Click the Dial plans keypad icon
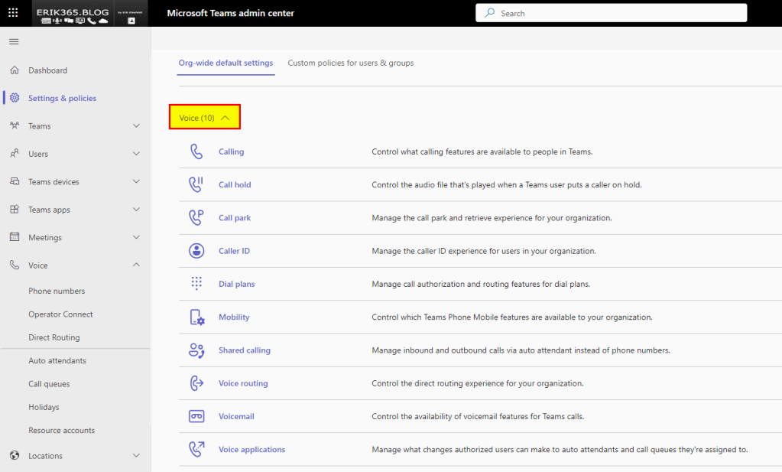 click(x=196, y=284)
